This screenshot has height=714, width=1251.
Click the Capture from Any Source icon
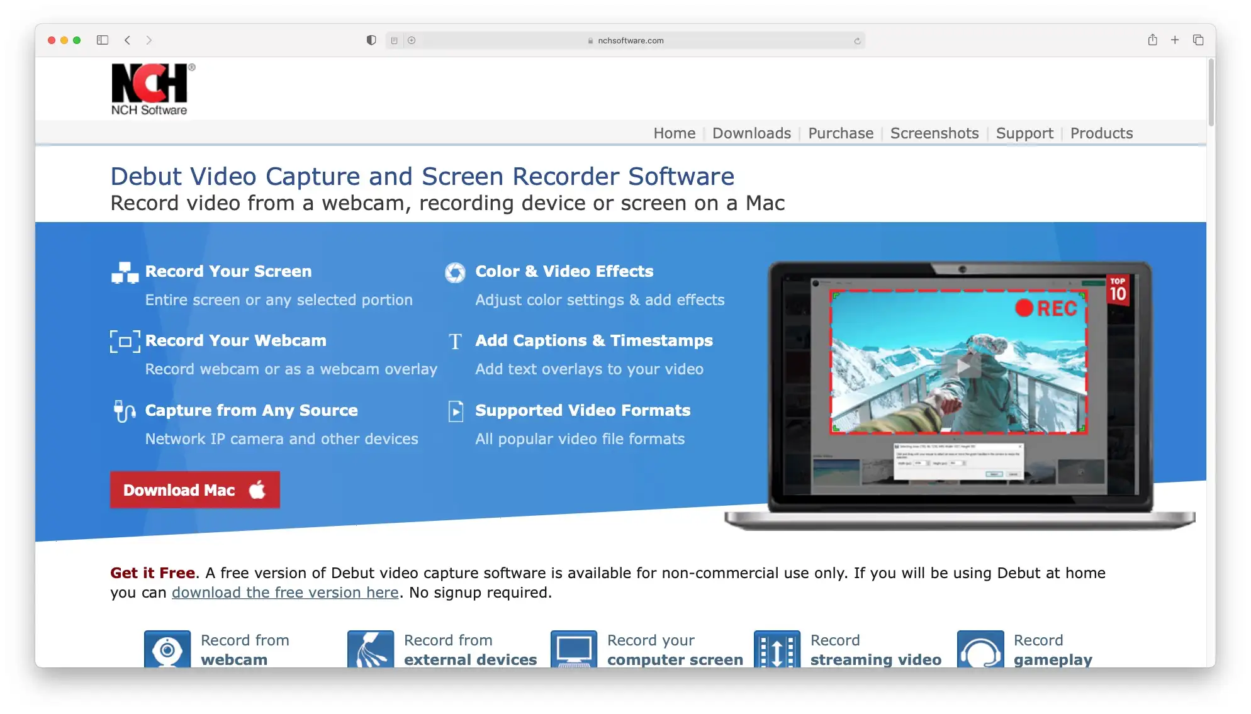(123, 410)
